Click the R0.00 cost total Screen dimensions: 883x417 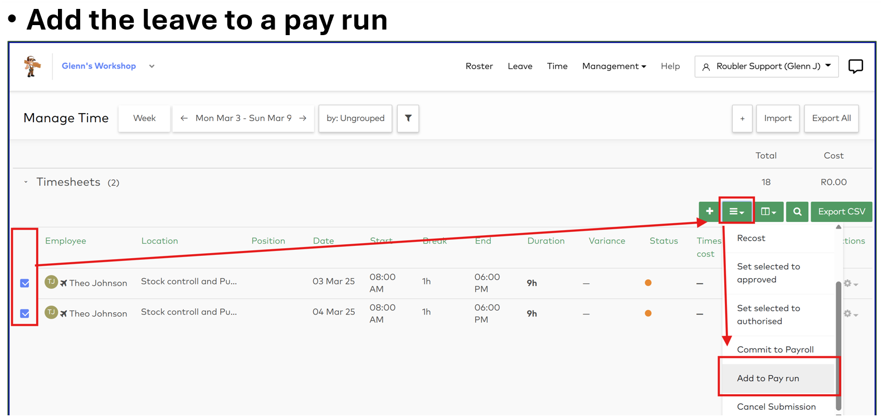[833, 182]
